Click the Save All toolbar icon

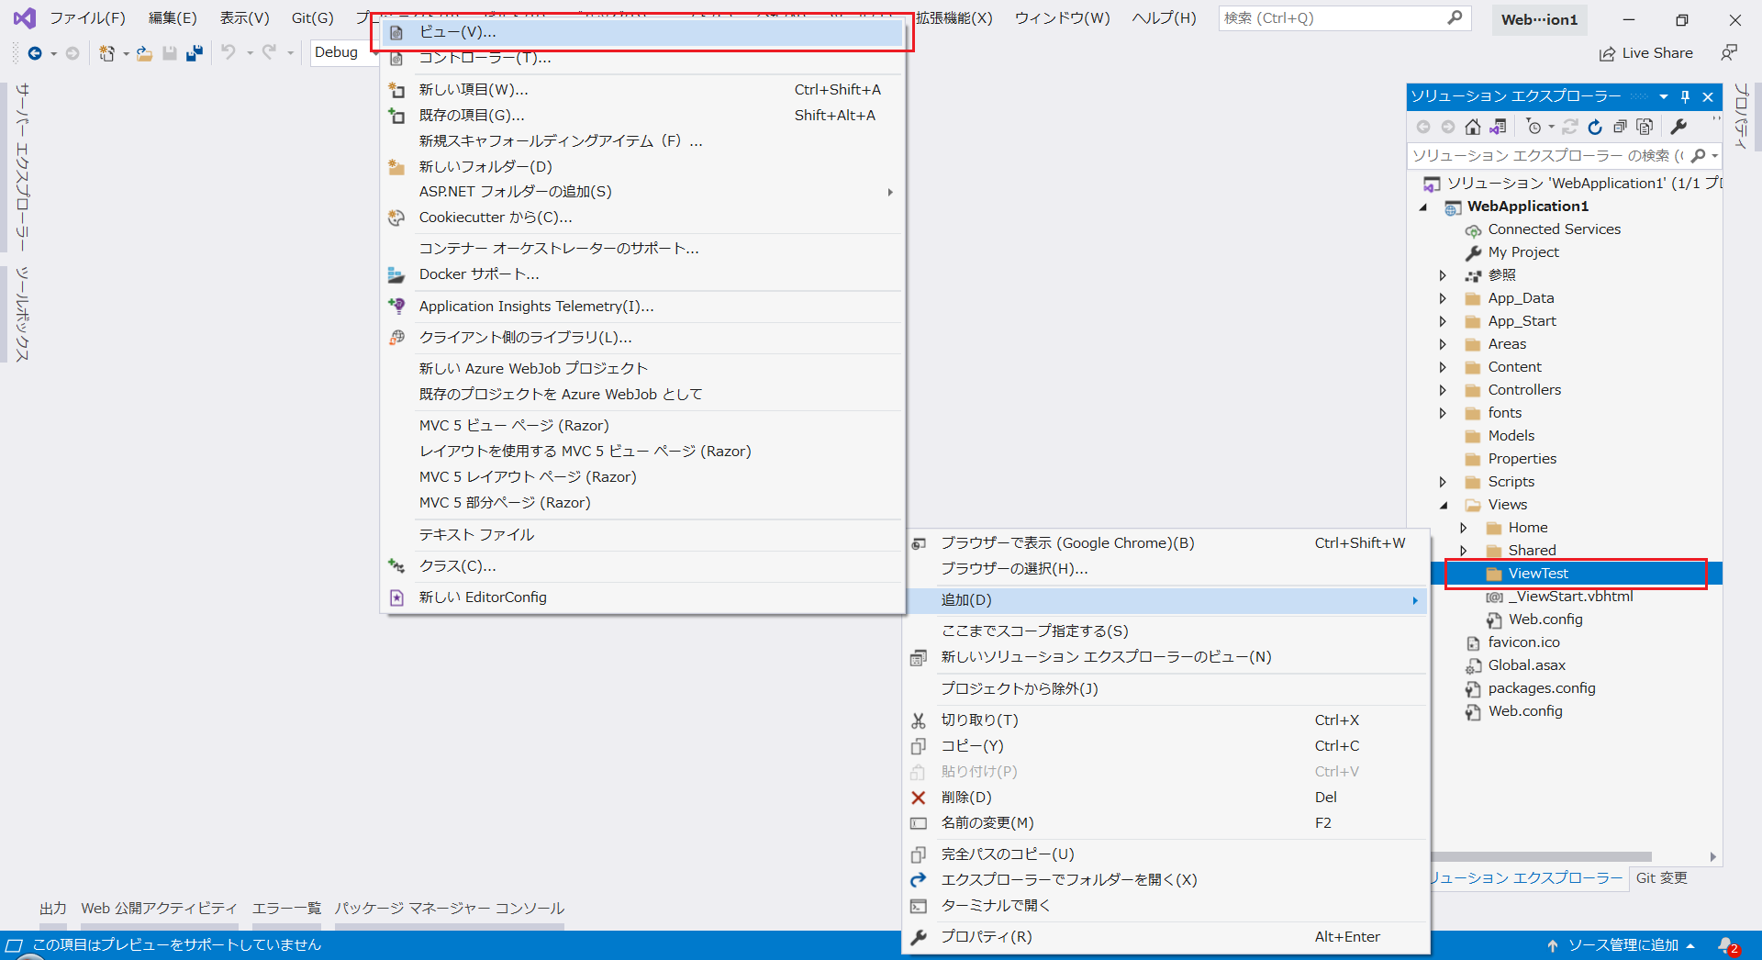(x=193, y=52)
